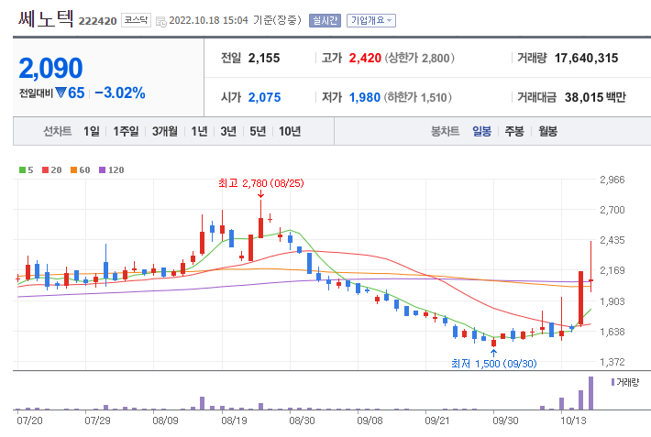
Task: Click the 코스닥 market badge
Action: tap(136, 20)
